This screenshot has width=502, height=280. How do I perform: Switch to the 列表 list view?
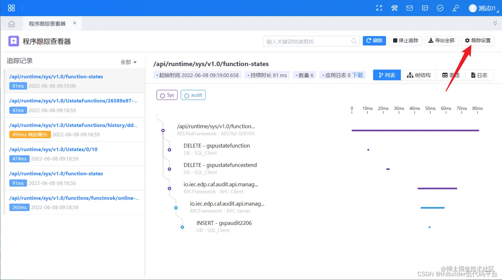[387, 75]
